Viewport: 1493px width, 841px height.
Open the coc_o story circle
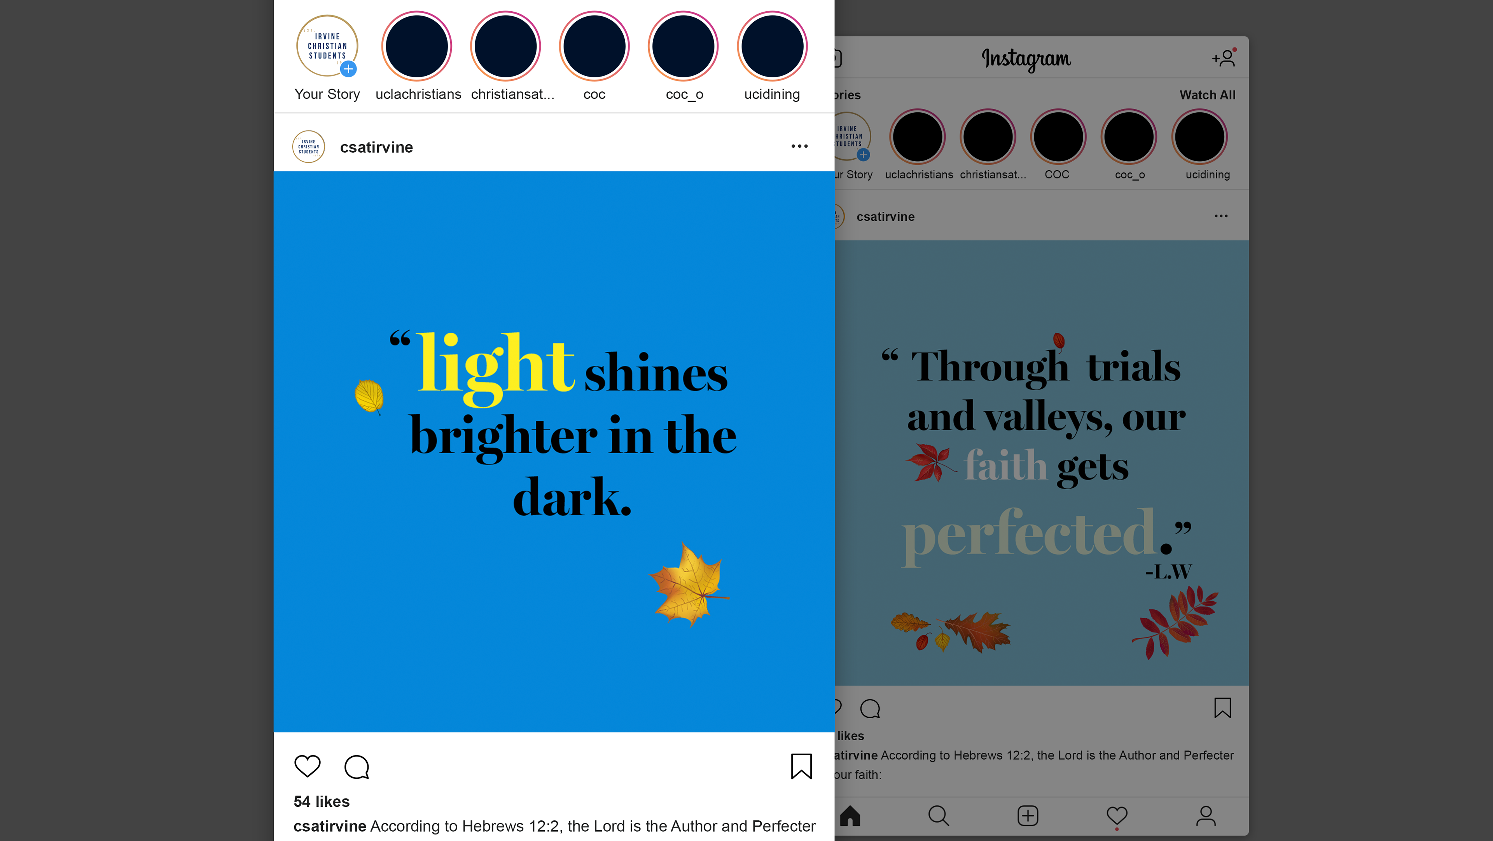(684, 46)
